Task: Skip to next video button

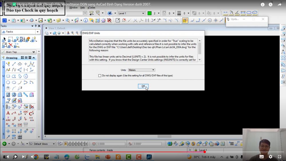Action: 24,157
